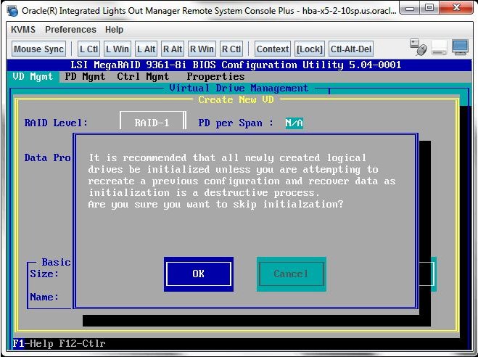Screen dimensions: 478x357
Task: Maximize the Remote System Console window
Action: point(429,8)
